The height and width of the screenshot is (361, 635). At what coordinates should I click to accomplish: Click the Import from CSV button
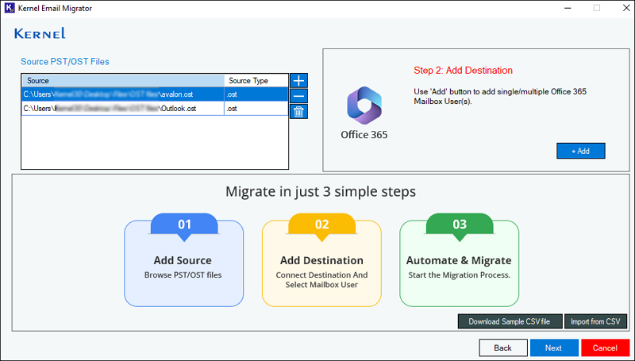coord(595,321)
